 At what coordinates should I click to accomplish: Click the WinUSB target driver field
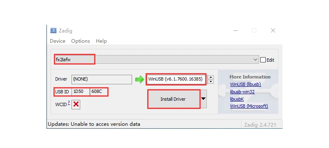(x=176, y=79)
